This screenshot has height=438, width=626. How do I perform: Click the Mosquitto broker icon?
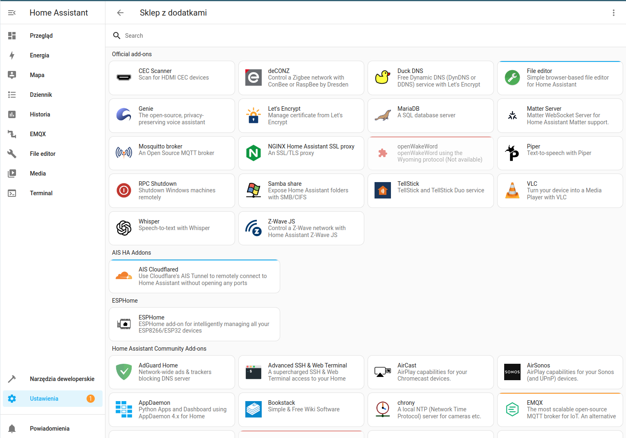[x=124, y=153]
